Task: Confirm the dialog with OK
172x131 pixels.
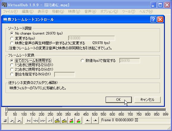Action: tap(118, 100)
